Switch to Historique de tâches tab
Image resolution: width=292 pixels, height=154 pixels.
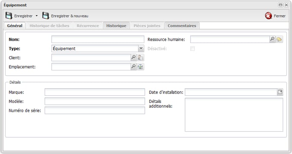[49, 26]
